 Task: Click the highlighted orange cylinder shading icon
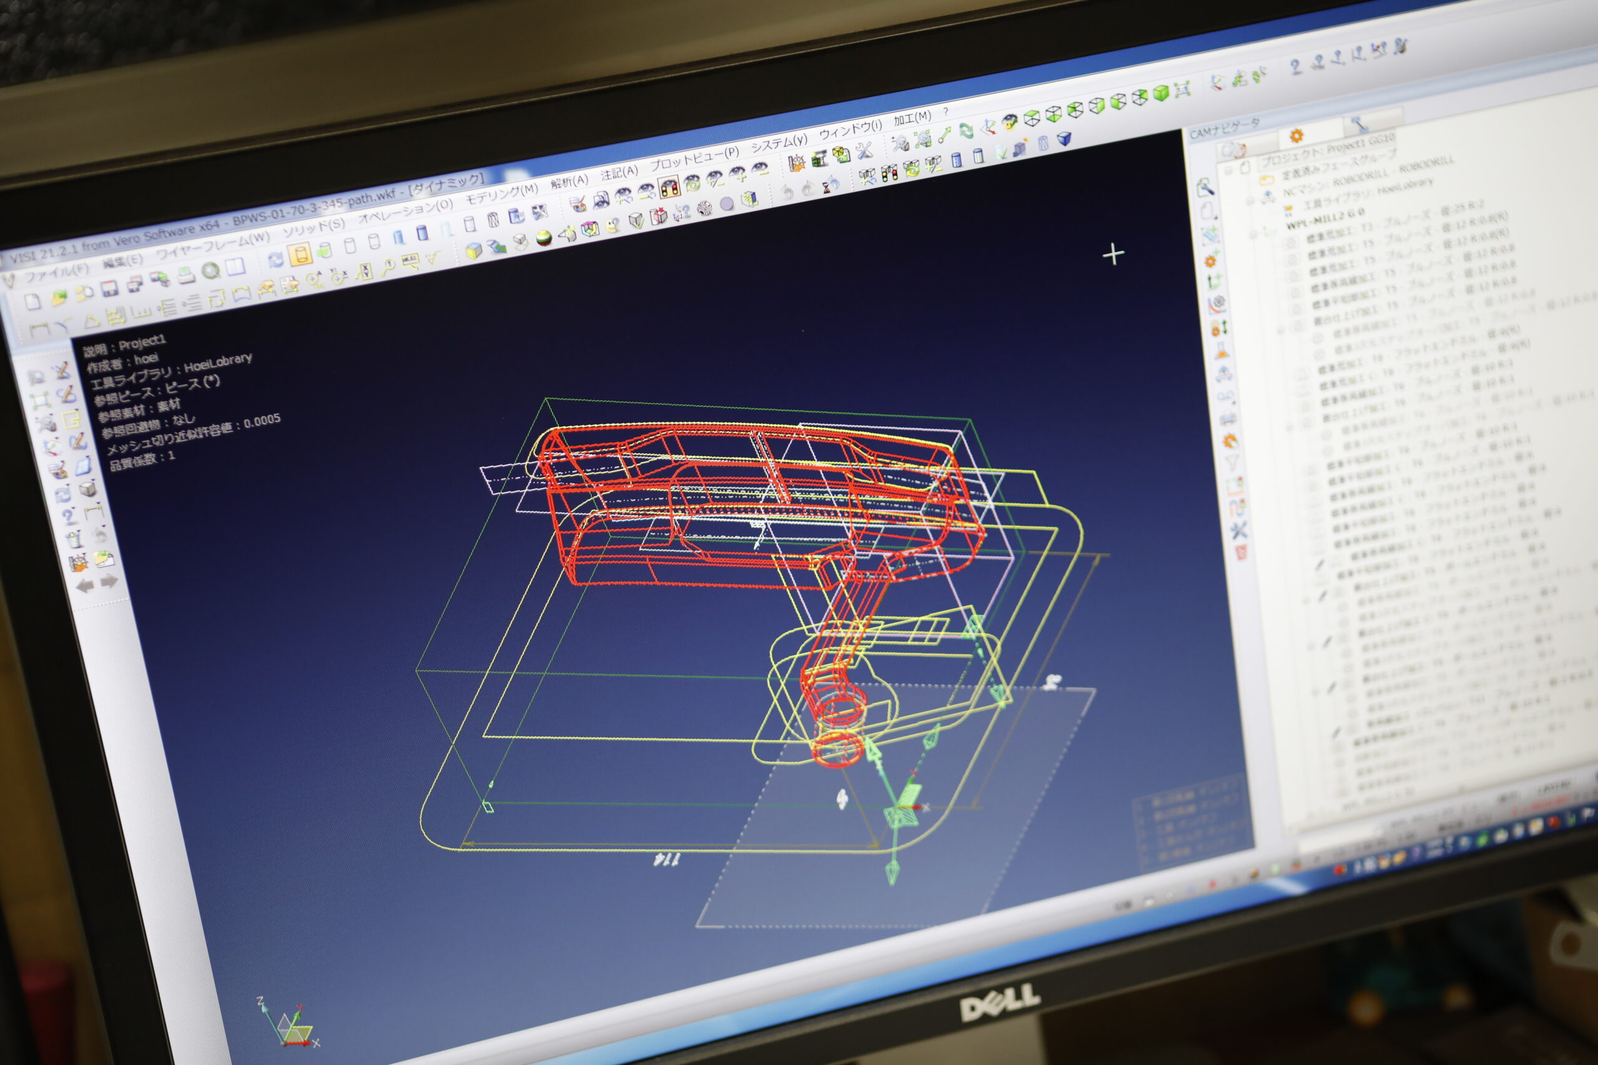pyautogui.click(x=299, y=255)
